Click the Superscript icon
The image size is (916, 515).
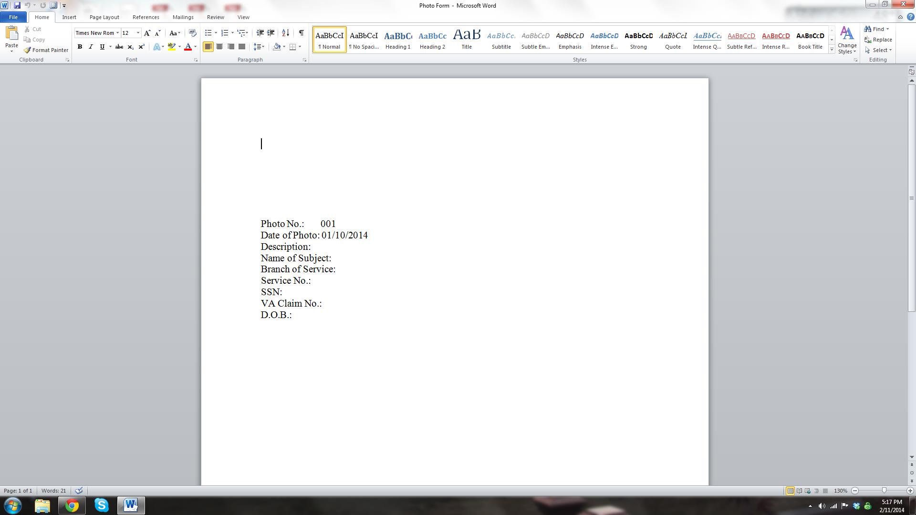(141, 47)
